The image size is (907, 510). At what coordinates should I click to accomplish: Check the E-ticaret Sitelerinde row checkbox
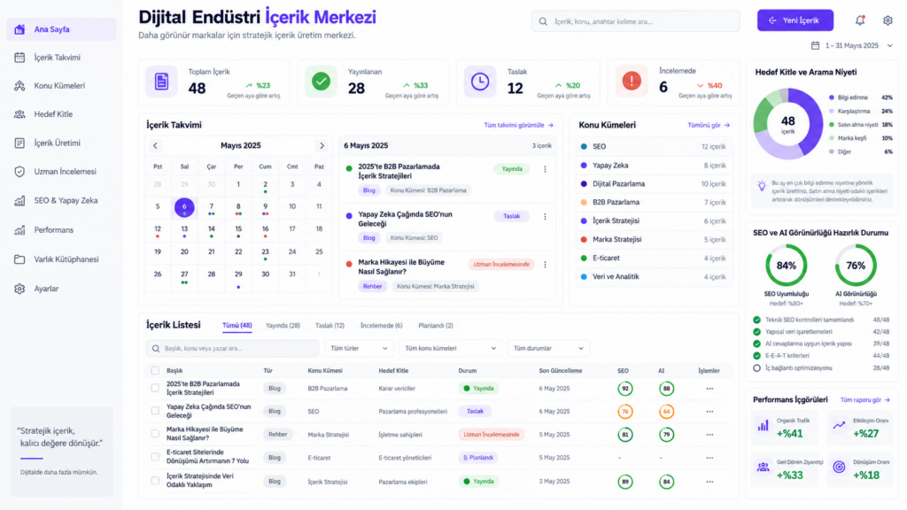pyautogui.click(x=155, y=457)
